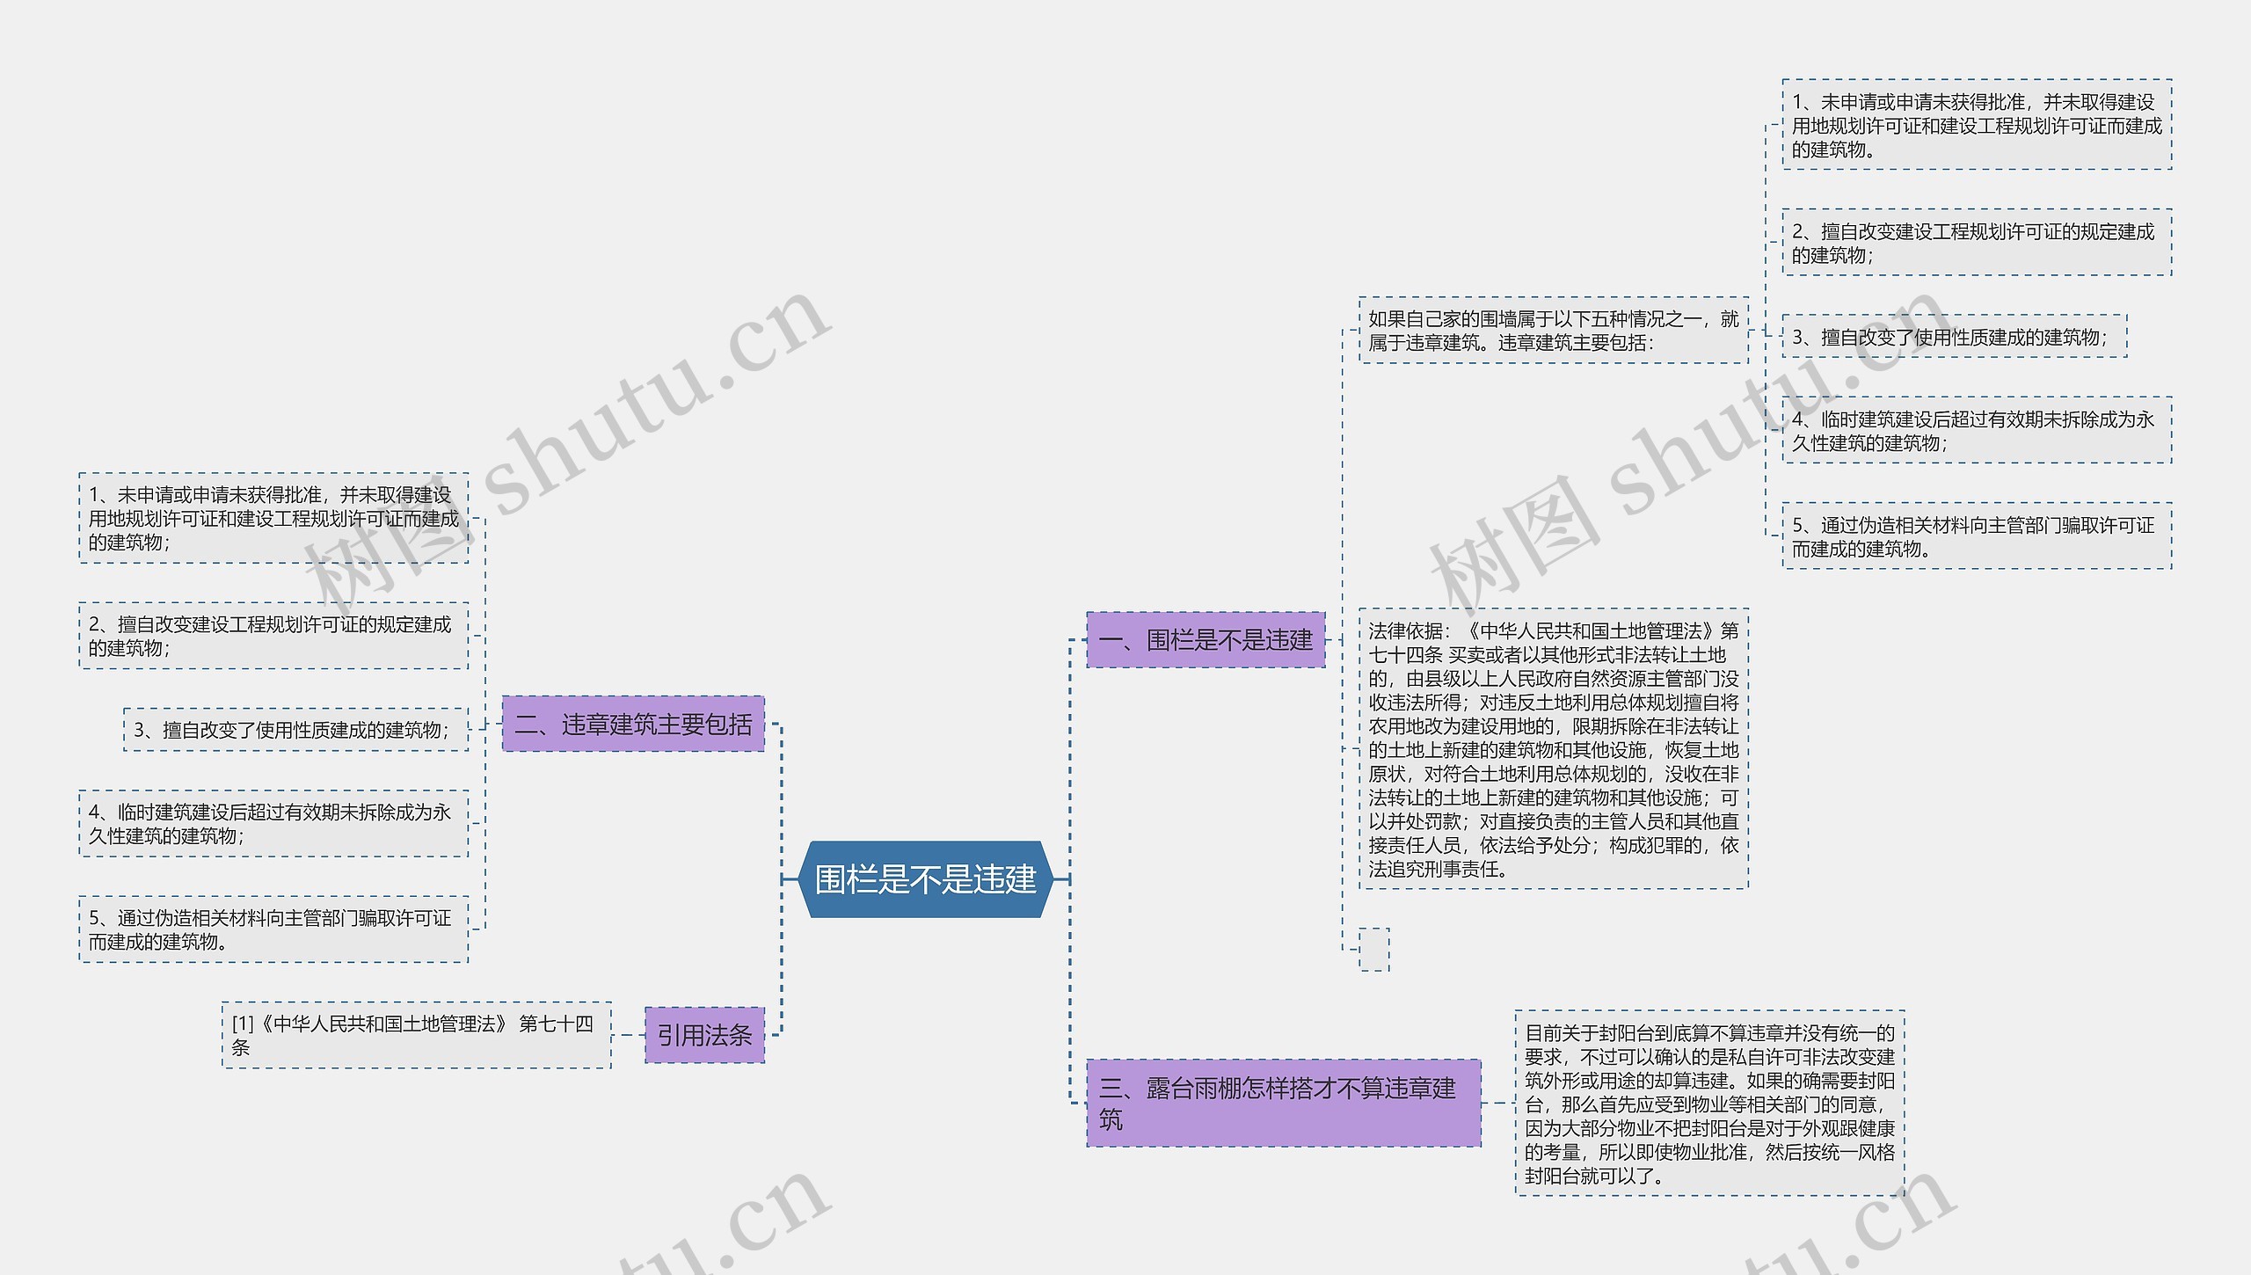This screenshot has height=1275, width=2251.
Task: Select branch 二、违章建筑主要包括
Action: (x=633, y=724)
